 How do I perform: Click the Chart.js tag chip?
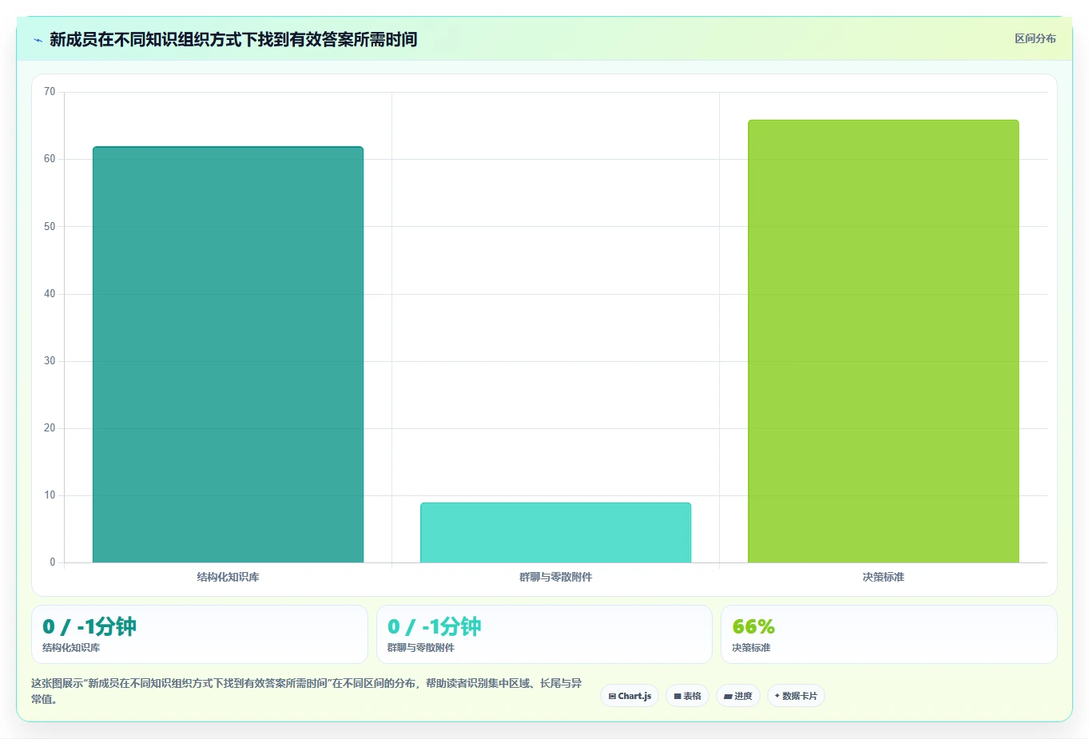point(630,696)
